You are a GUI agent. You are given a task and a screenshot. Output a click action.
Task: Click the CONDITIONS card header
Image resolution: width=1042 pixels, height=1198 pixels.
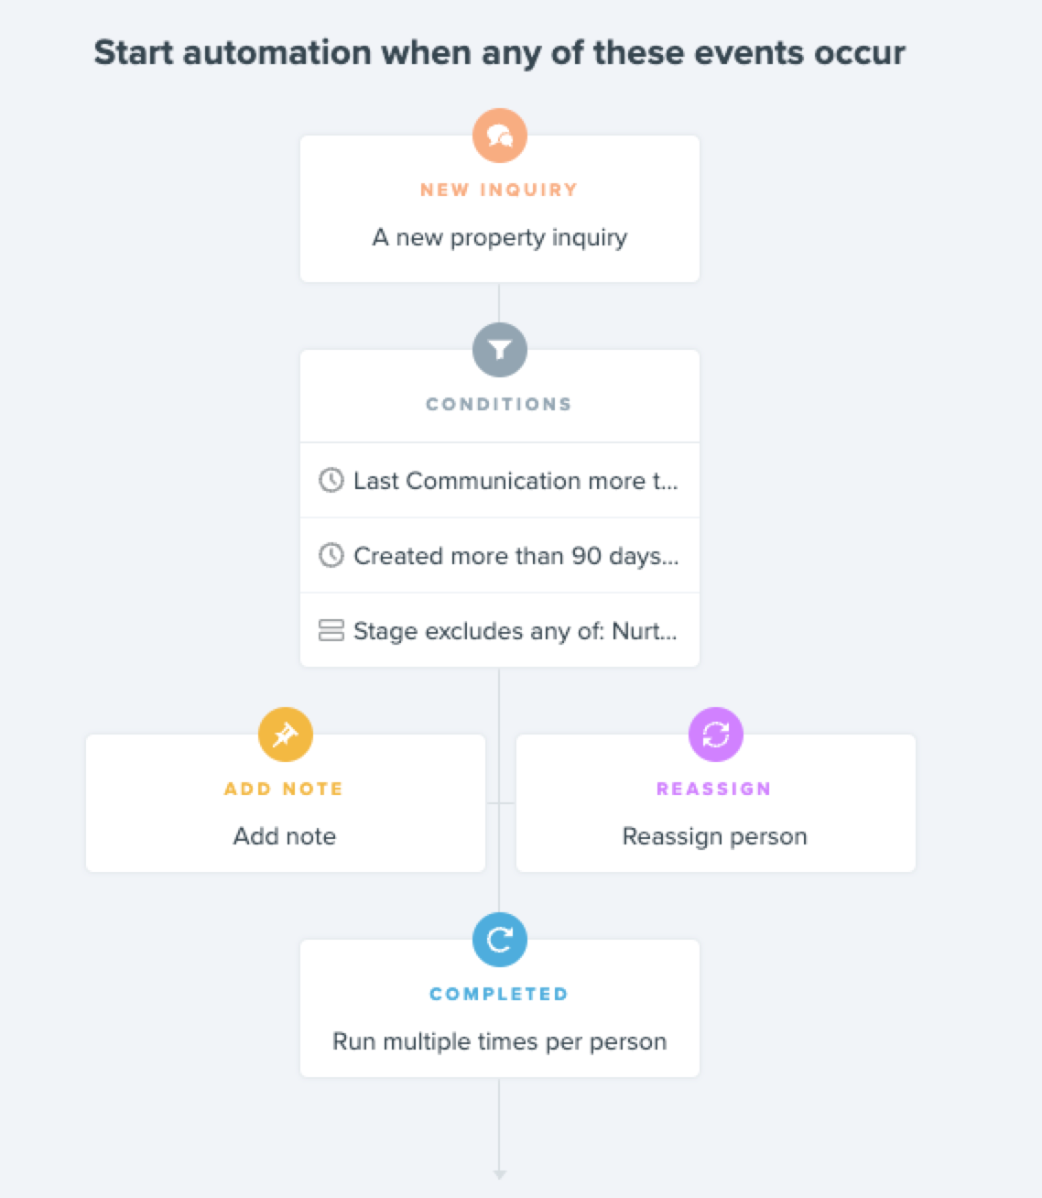coord(499,404)
